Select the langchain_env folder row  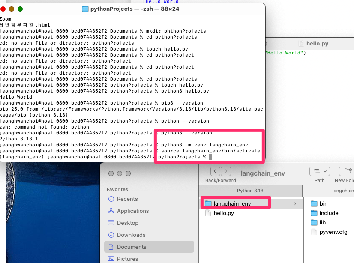pos(252,204)
